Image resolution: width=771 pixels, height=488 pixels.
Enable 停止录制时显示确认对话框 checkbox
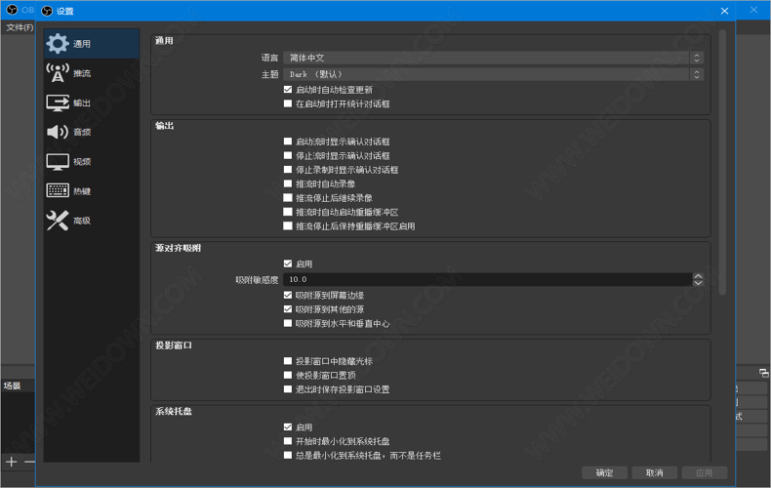(288, 170)
